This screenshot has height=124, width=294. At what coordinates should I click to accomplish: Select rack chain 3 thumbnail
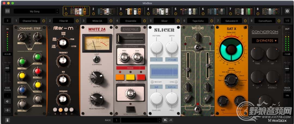[134, 11]
